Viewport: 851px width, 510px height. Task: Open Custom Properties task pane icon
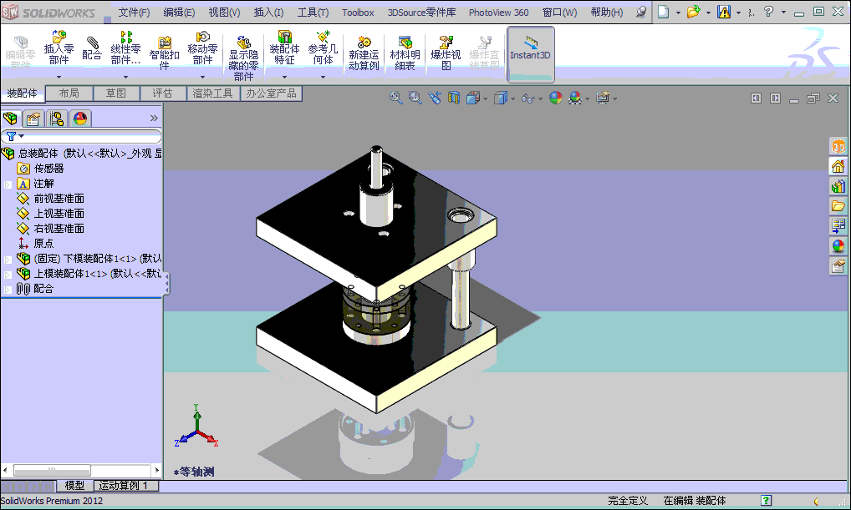pyautogui.click(x=838, y=266)
